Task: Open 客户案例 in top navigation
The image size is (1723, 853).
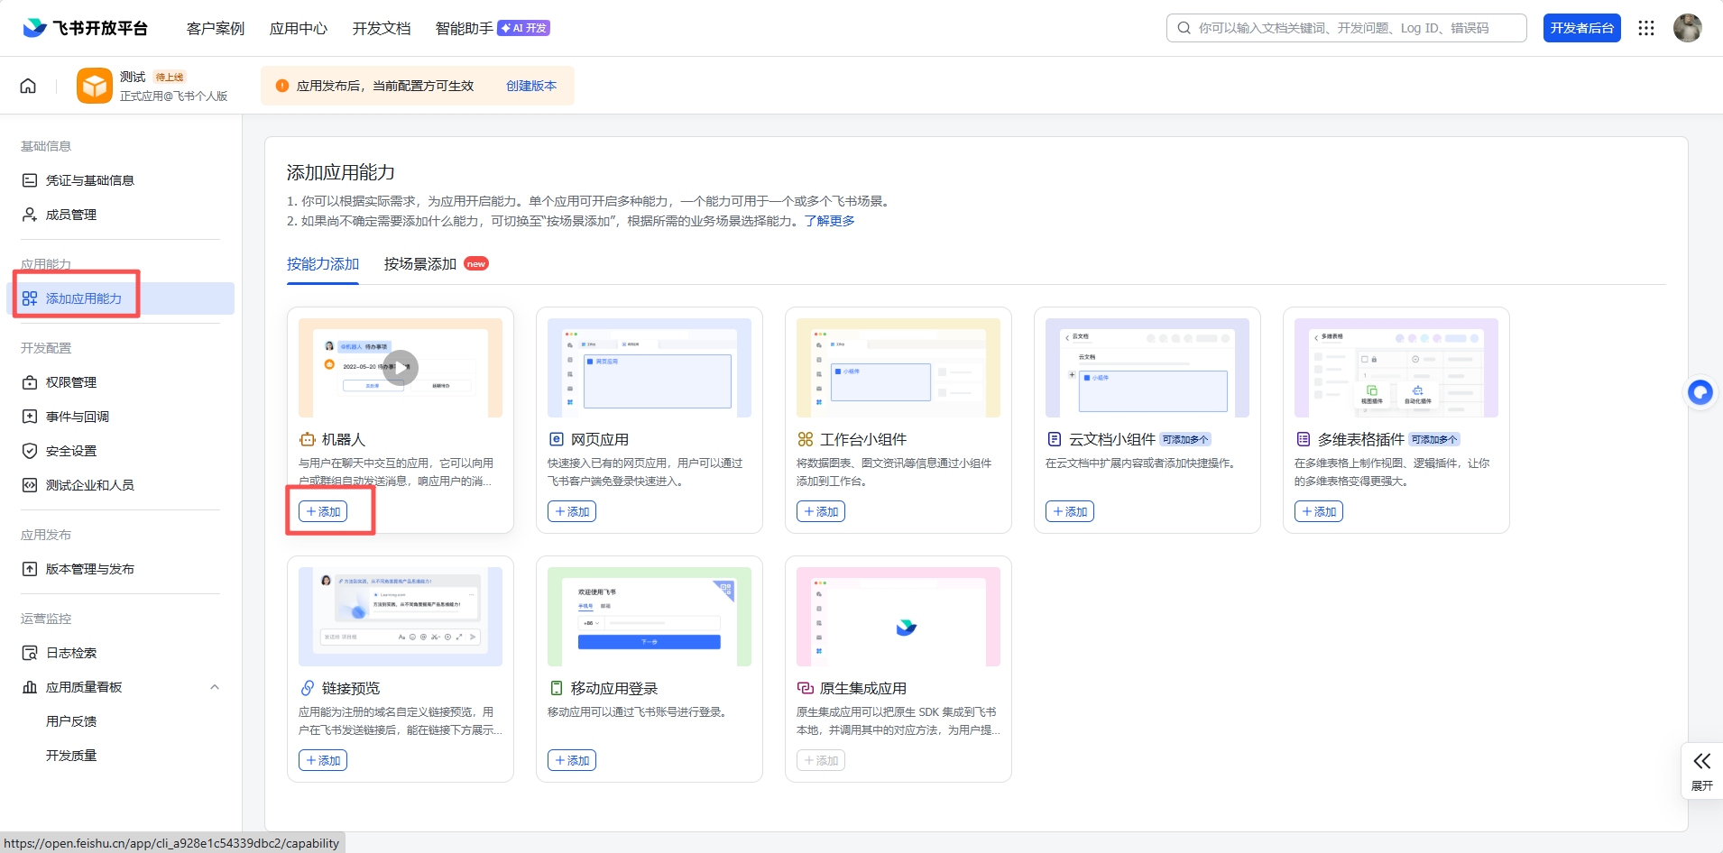Action: point(216,28)
